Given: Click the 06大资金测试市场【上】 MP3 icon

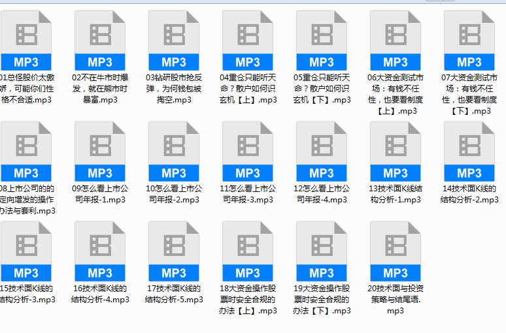Looking at the screenshot, I should tap(396, 40).
